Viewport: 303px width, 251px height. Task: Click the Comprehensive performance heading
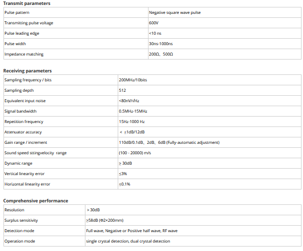36,201
